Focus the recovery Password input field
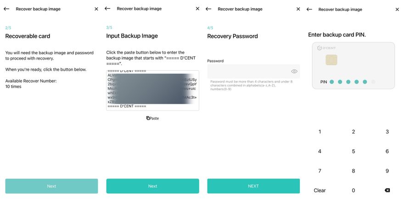 [248, 71]
